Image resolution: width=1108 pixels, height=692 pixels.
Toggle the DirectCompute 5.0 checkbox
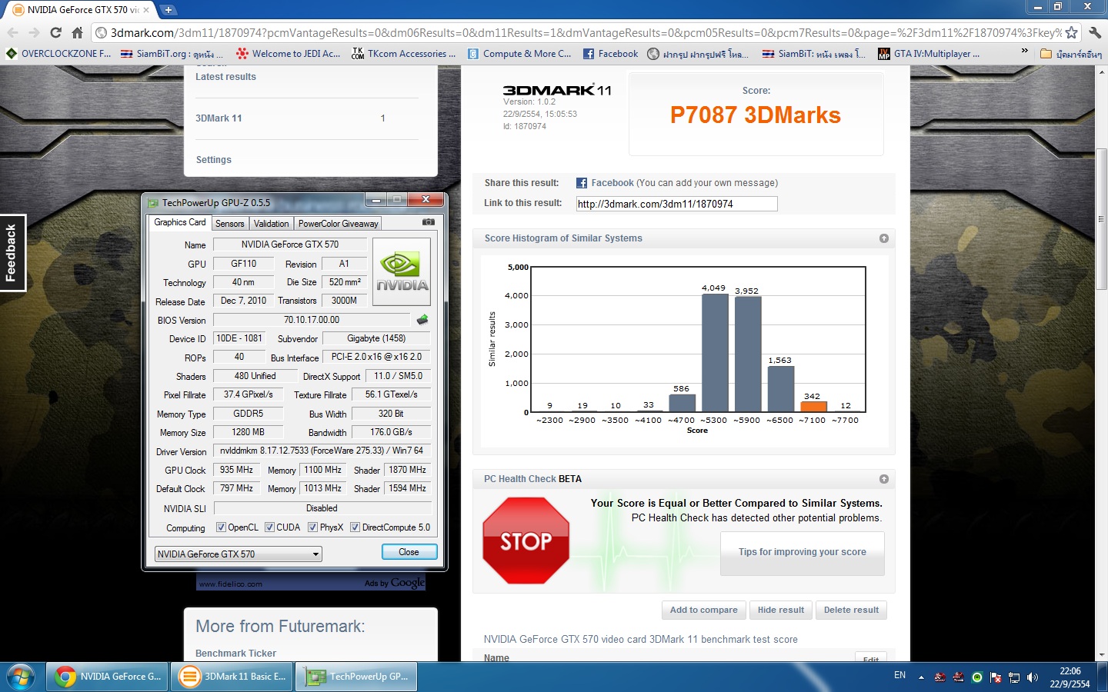pos(355,527)
